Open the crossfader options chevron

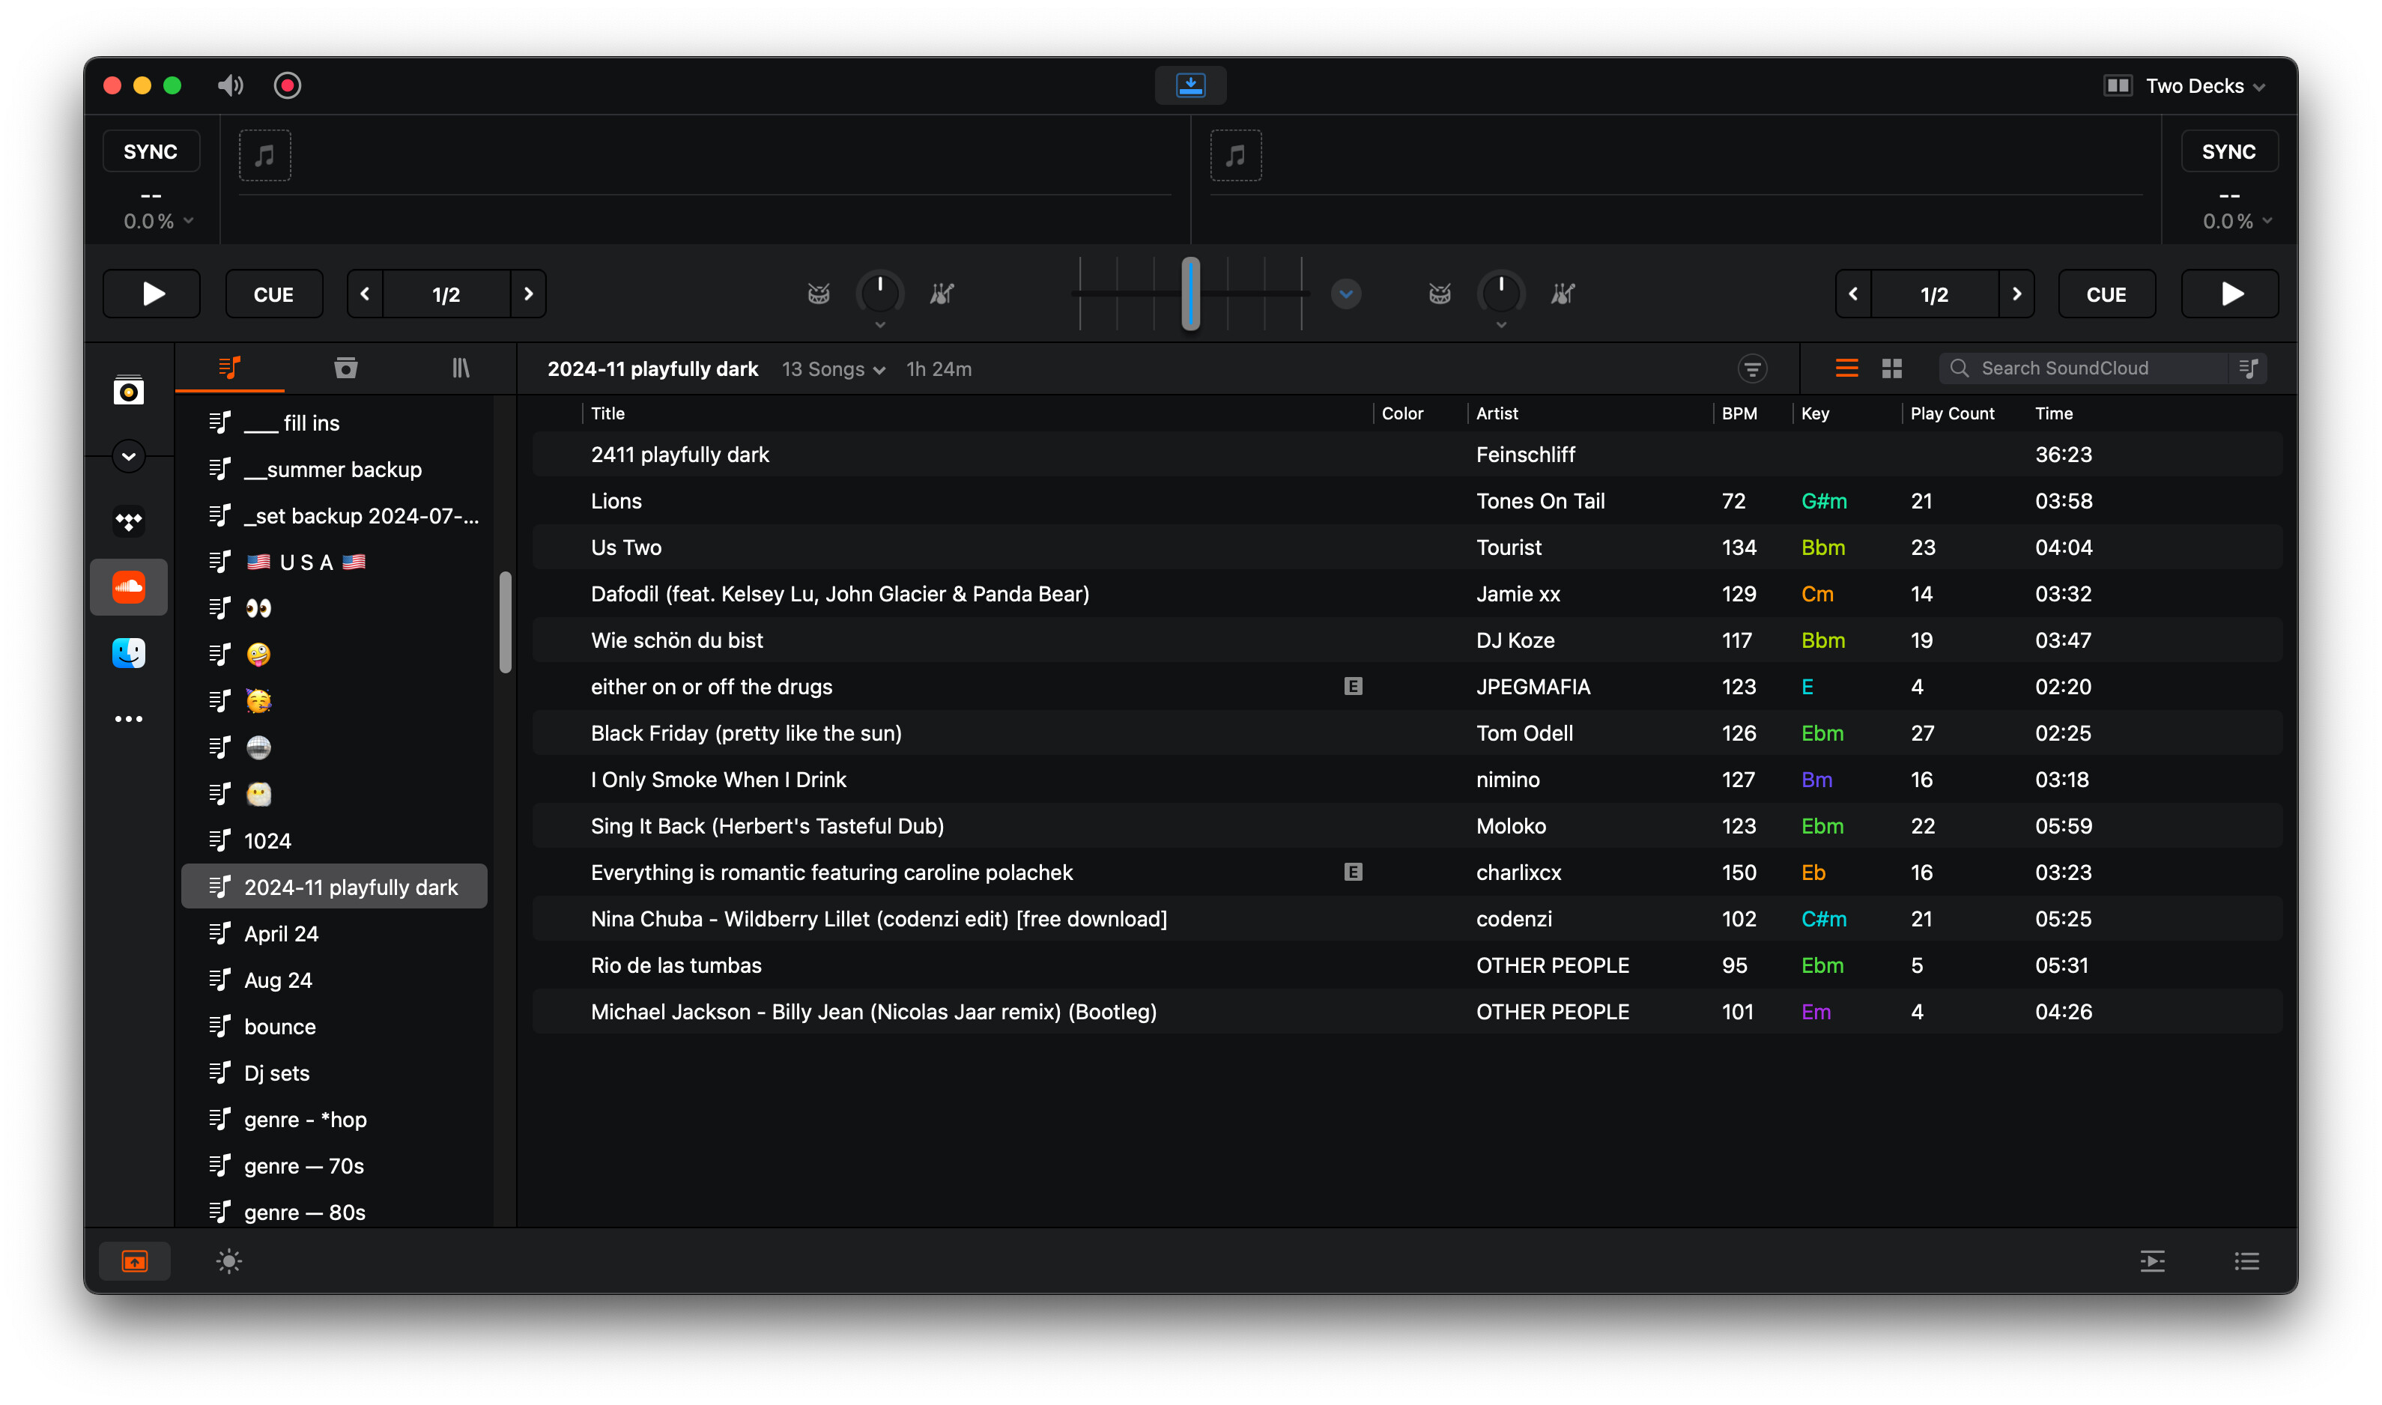click(1345, 294)
